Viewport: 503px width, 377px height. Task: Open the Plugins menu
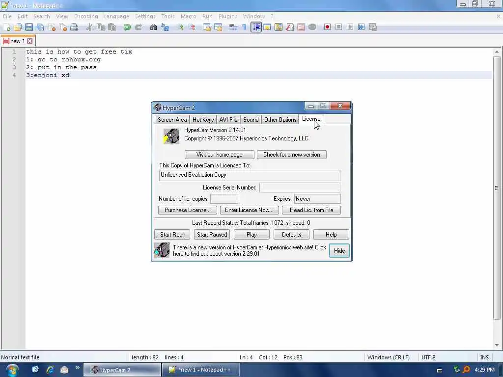(228, 16)
